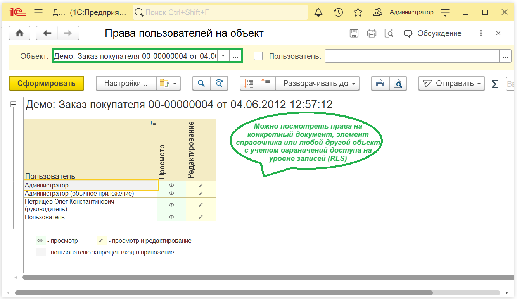517x299 pixels.
Task: Click the find magnifier icon in toolbar
Action: (x=201, y=83)
